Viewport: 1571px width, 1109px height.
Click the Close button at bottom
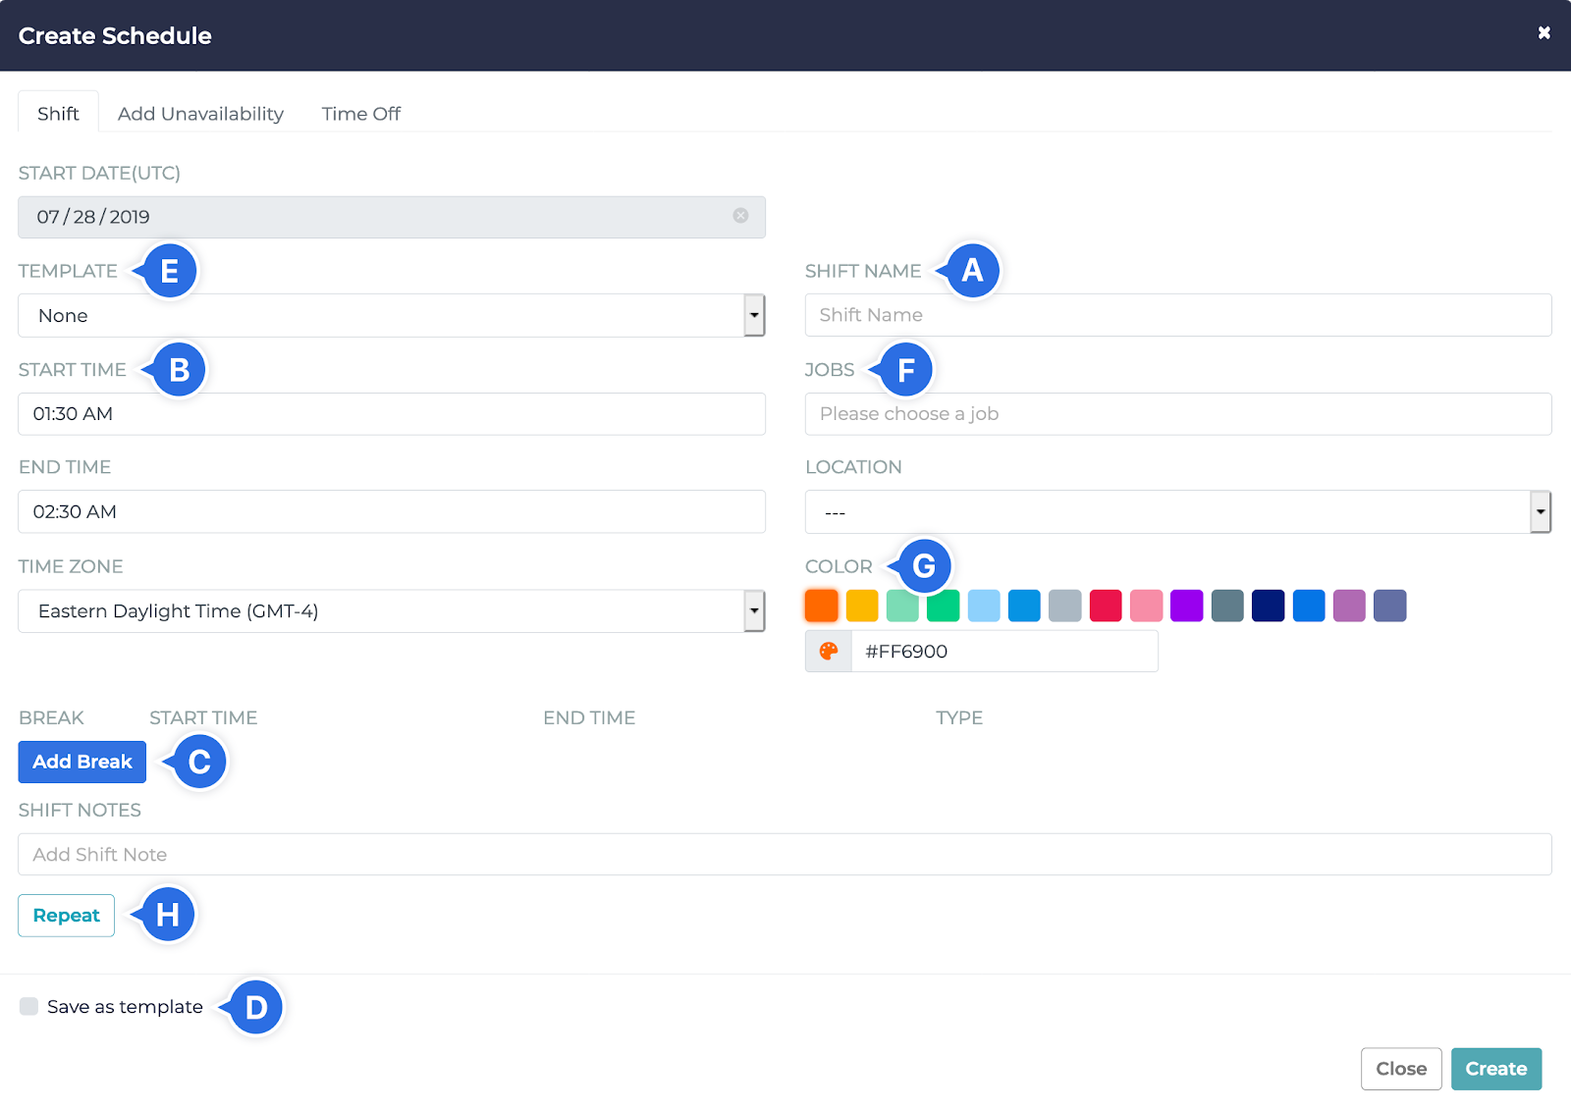[x=1400, y=1069]
